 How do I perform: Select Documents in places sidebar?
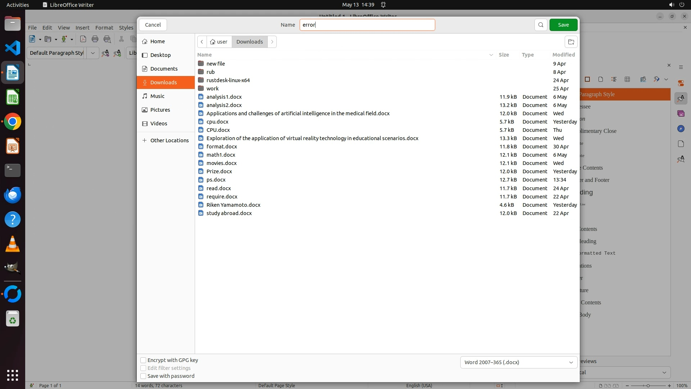[x=164, y=69]
